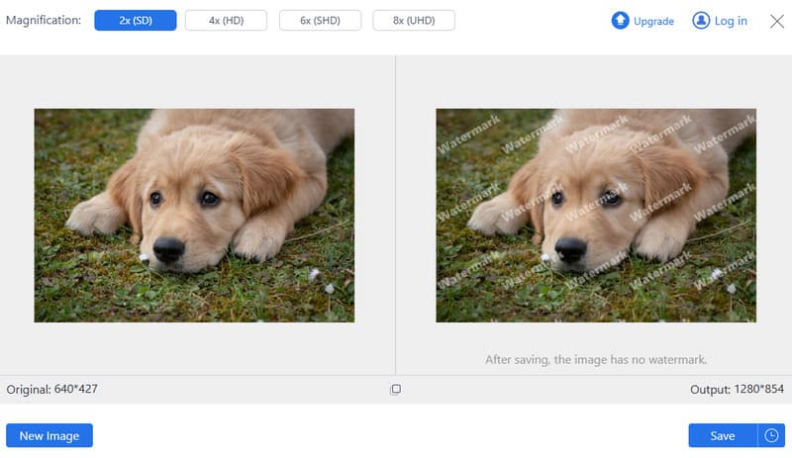792x458 pixels.
Task: Click the Magnification label
Action: (44, 21)
